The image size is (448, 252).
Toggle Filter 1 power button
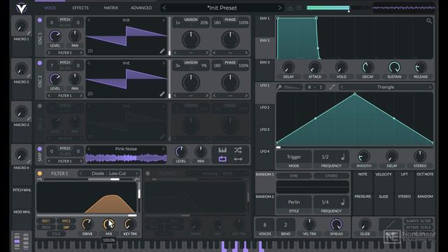pos(40,174)
